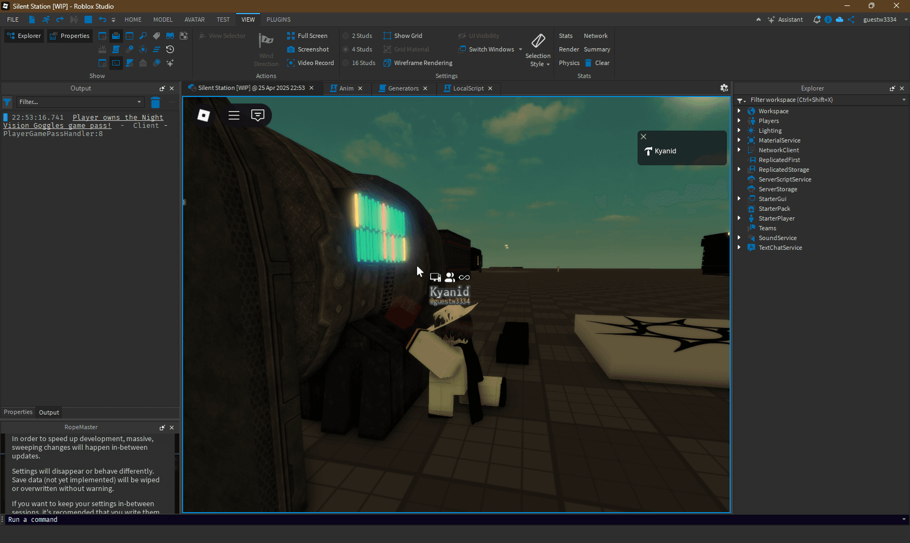Clear the Output panel with trash icon
The height and width of the screenshot is (543, 910).
pyautogui.click(x=155, y=102)
